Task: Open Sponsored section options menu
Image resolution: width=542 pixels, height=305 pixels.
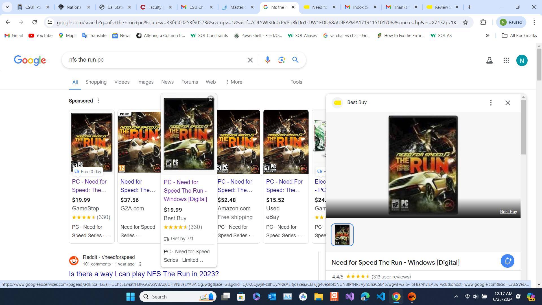Action: [x=99, y=101]
